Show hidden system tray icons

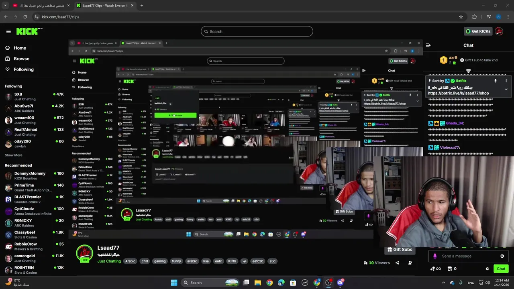click(x=443, y=283)
